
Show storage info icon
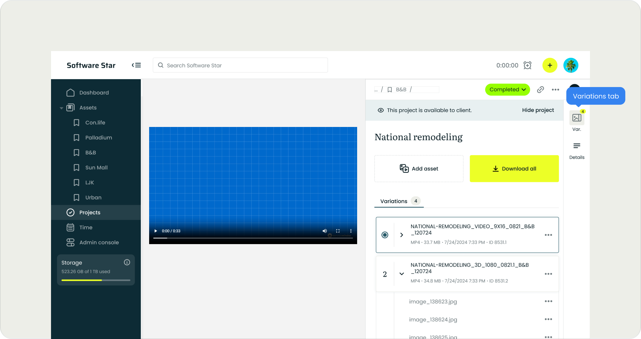tap(127, 262)
